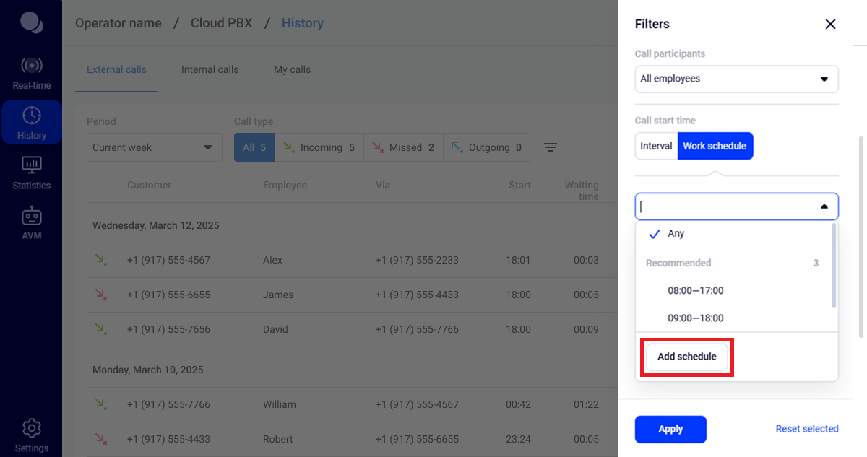Click incoming call arrow for +1 (917) 555-4567 Alex

100,260
